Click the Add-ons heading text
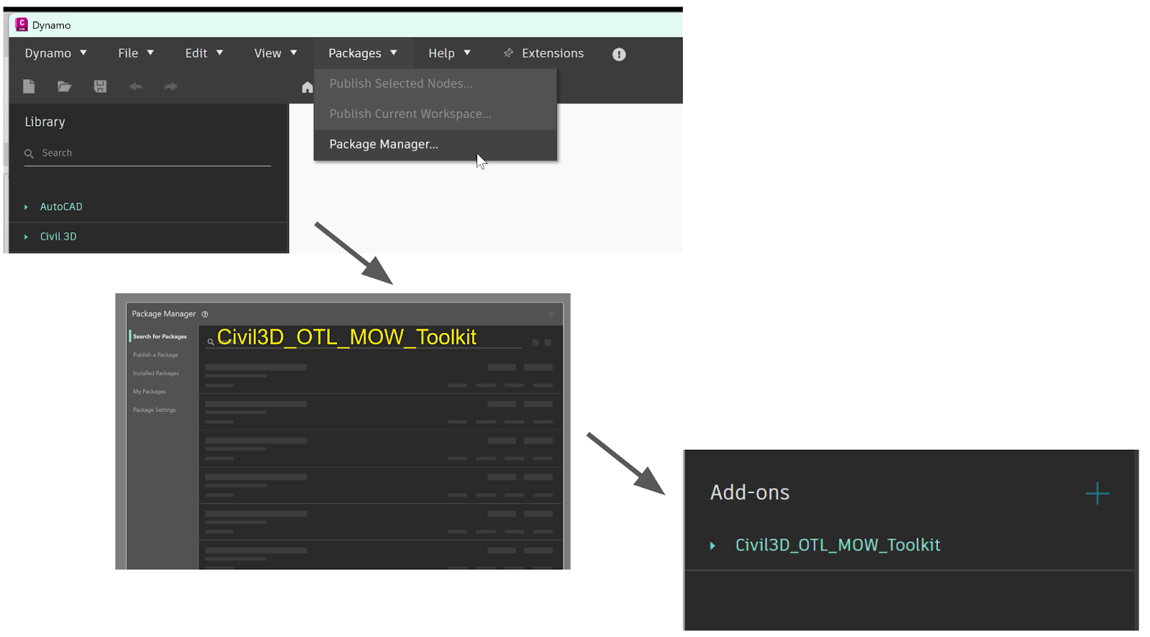Viewport: 1150px width, 637px height. (x=750, y=492)
